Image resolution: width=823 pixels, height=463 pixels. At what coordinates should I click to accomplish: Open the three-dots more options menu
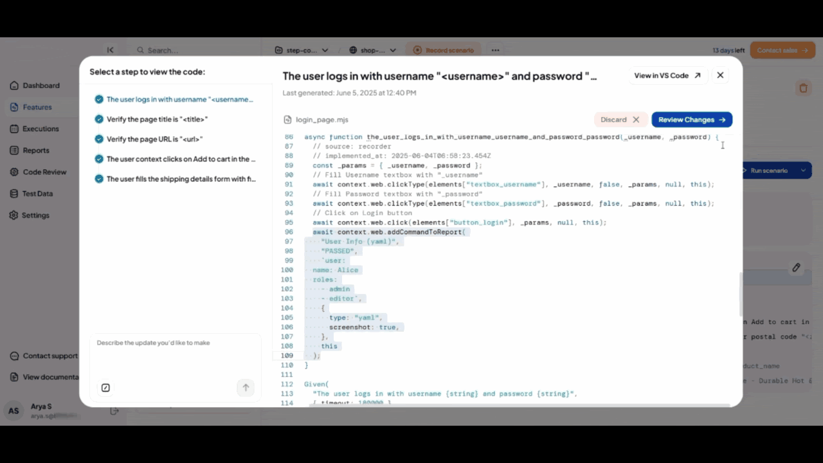tap(495, 50)
